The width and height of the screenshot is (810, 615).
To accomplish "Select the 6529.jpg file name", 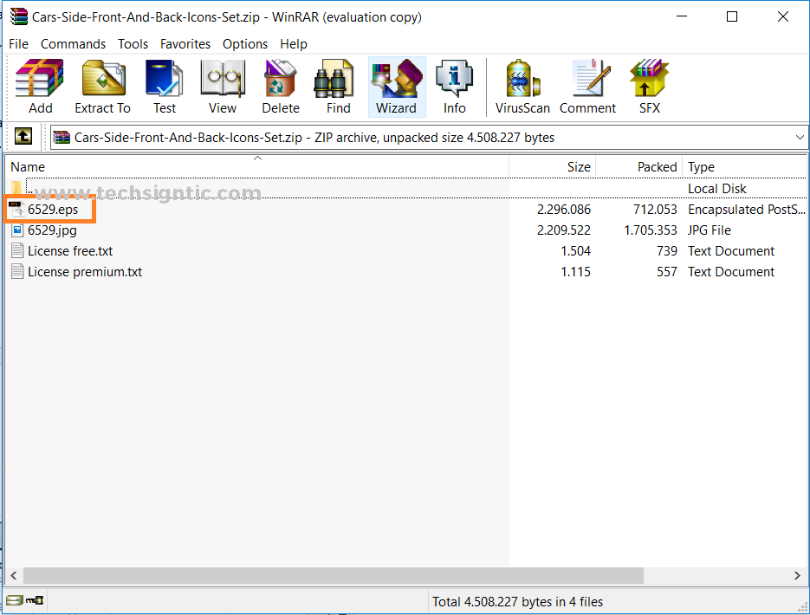I will pos(52,230).
